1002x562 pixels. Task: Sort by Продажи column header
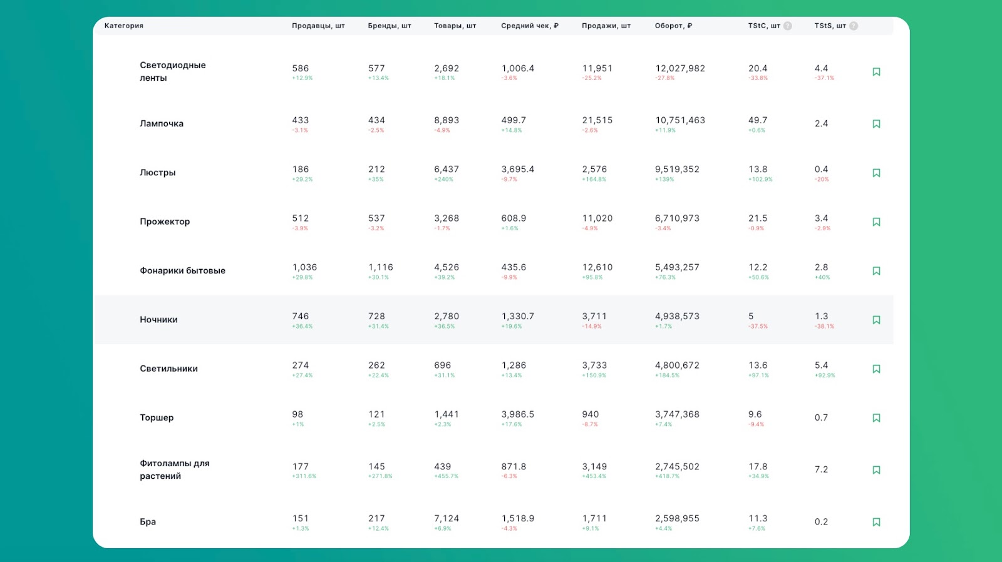[x=606, y=26]
